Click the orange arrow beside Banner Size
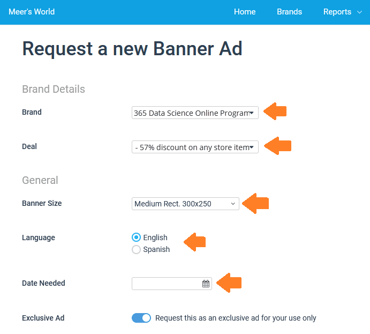This screenshot has height=334, width=370. coord(255,203)
